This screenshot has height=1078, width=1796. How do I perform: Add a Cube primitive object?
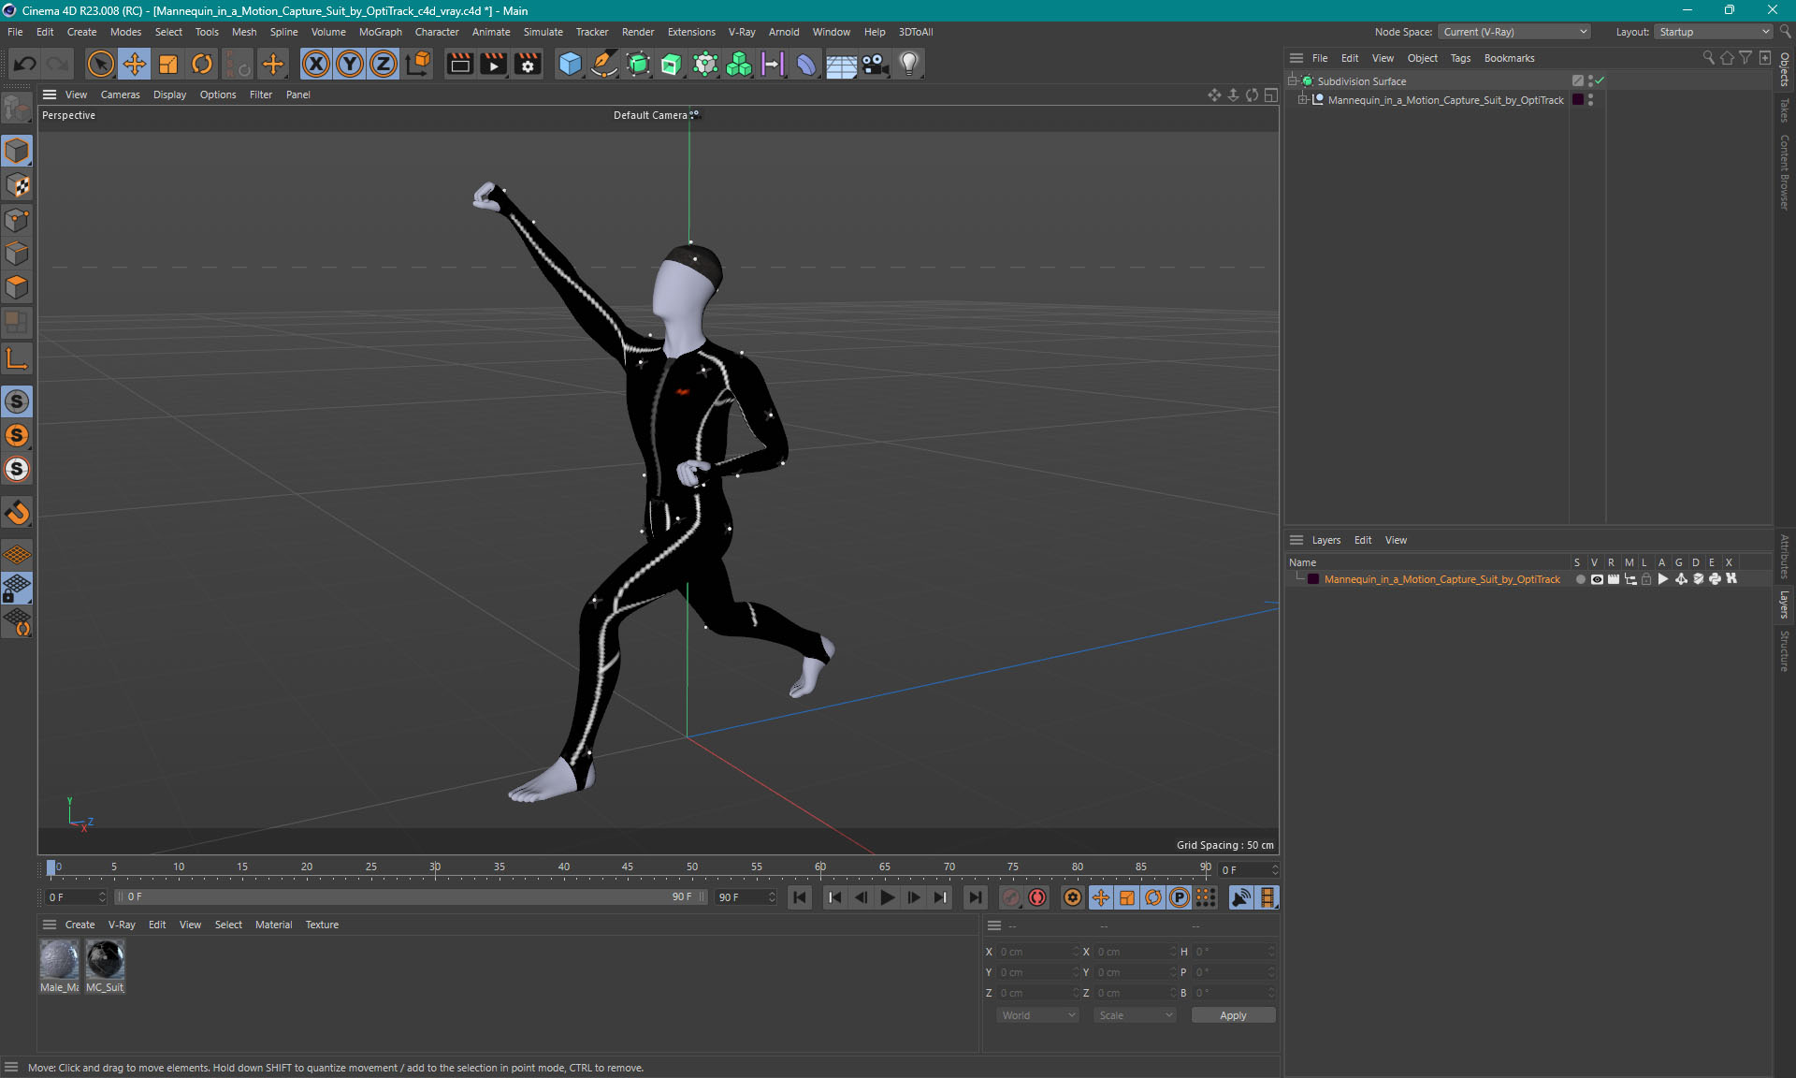point(570,64)
